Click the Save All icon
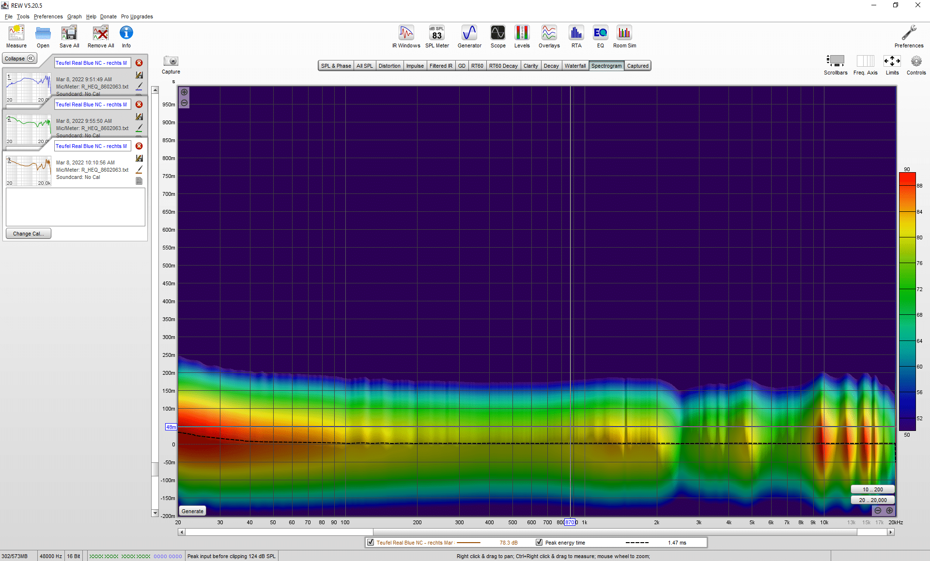The width and height of the screenshot is (930, 561). (69, 37)
